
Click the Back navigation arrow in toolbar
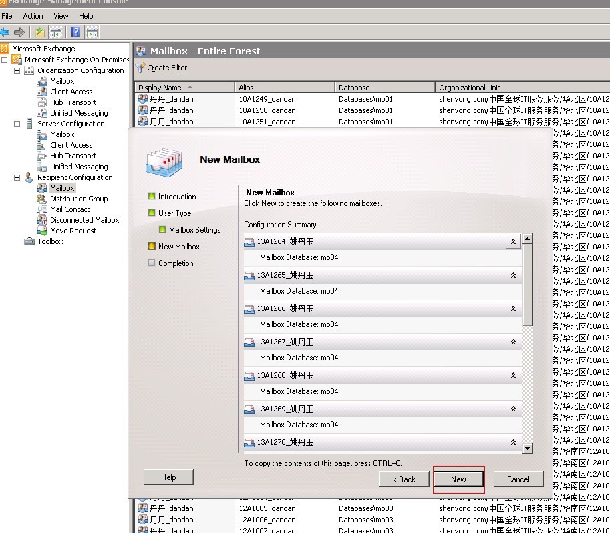point(4,32)
